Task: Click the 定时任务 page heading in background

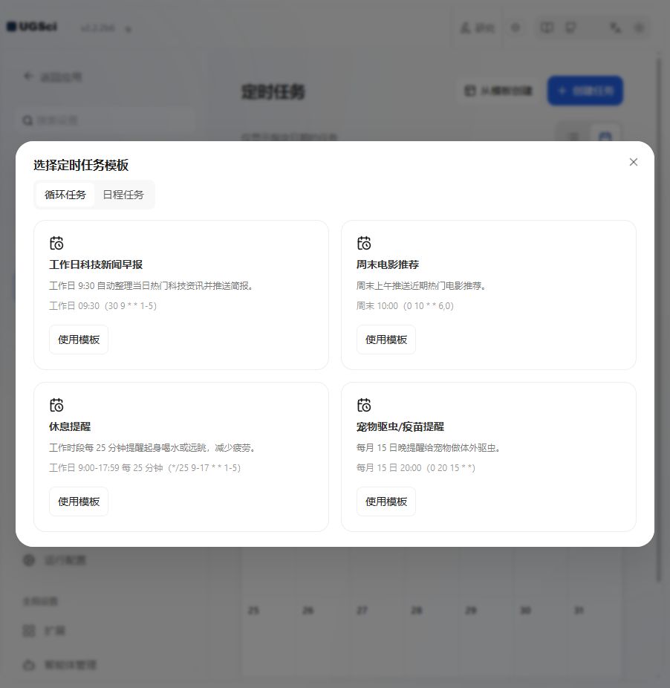Action: (x=273, y=91)
